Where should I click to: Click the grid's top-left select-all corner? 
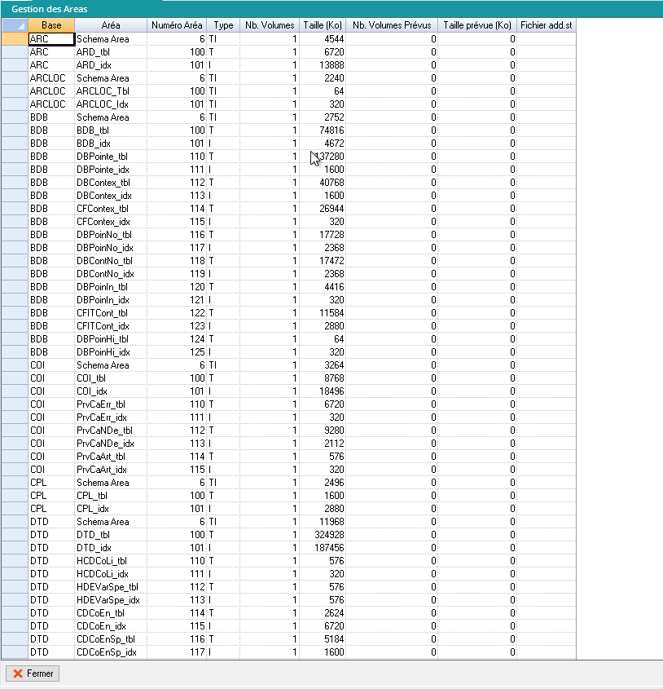point(13,25)
